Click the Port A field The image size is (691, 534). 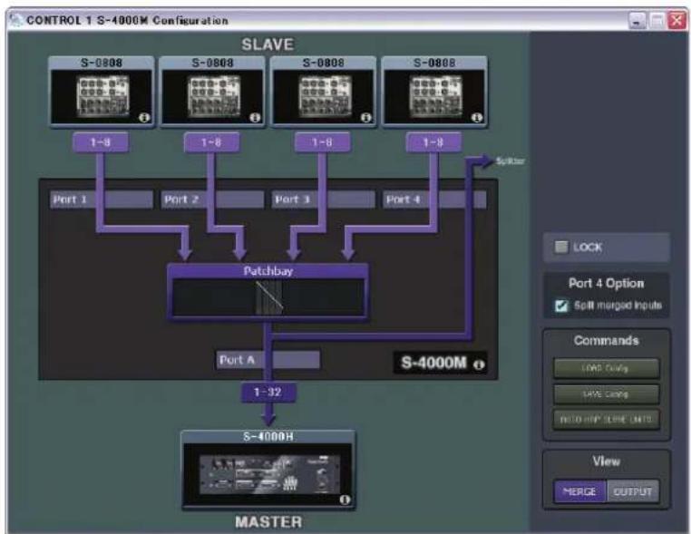click(x=268, y=360)
